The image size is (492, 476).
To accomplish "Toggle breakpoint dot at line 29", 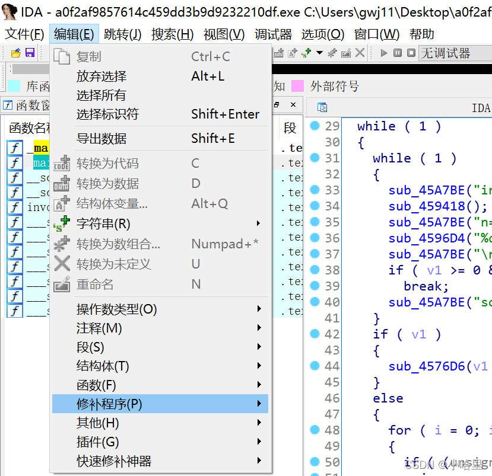I will [315, 126].
